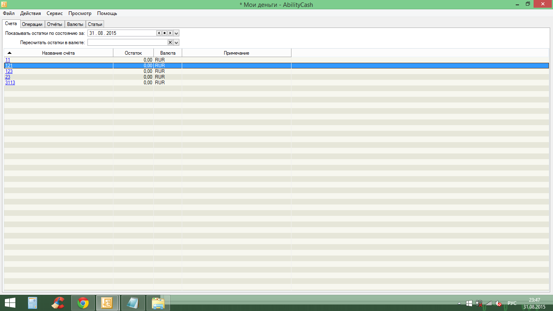Open the date picker calendar dropdown
Viewport: 553px width, 311px height.
177,33
